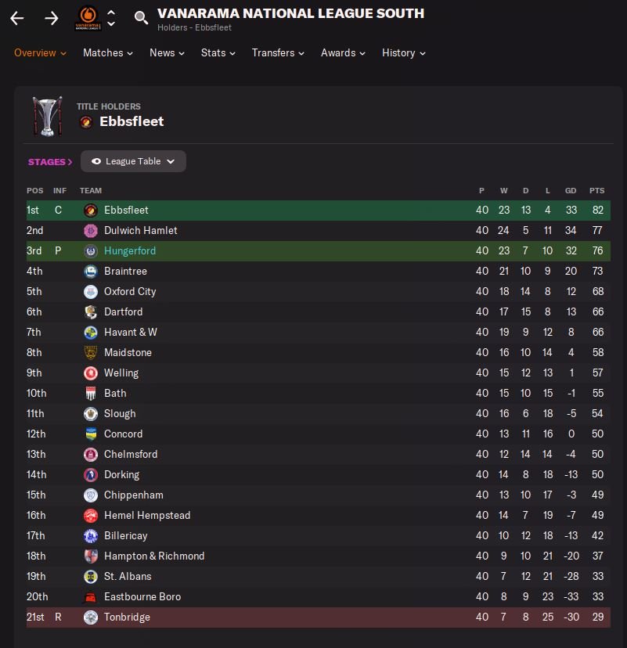Click the Dulwich Hamlet club badge

[91, 231]
